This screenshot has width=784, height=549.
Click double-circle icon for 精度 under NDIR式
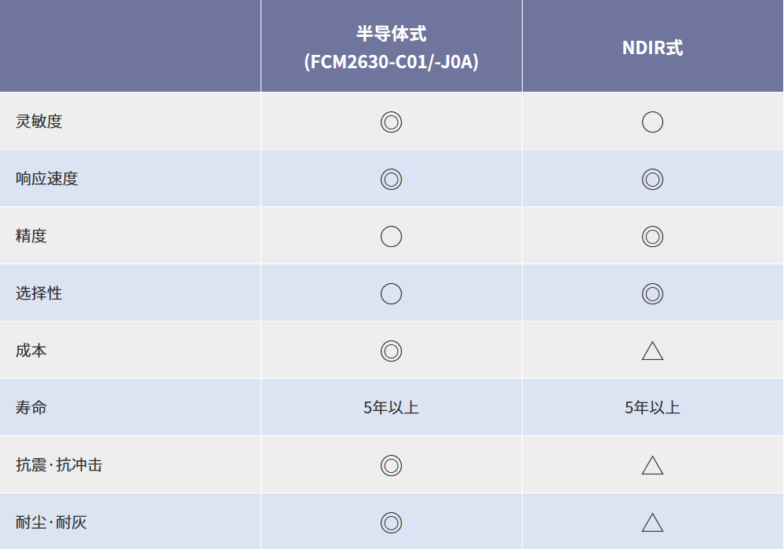(x=652, y=236)
